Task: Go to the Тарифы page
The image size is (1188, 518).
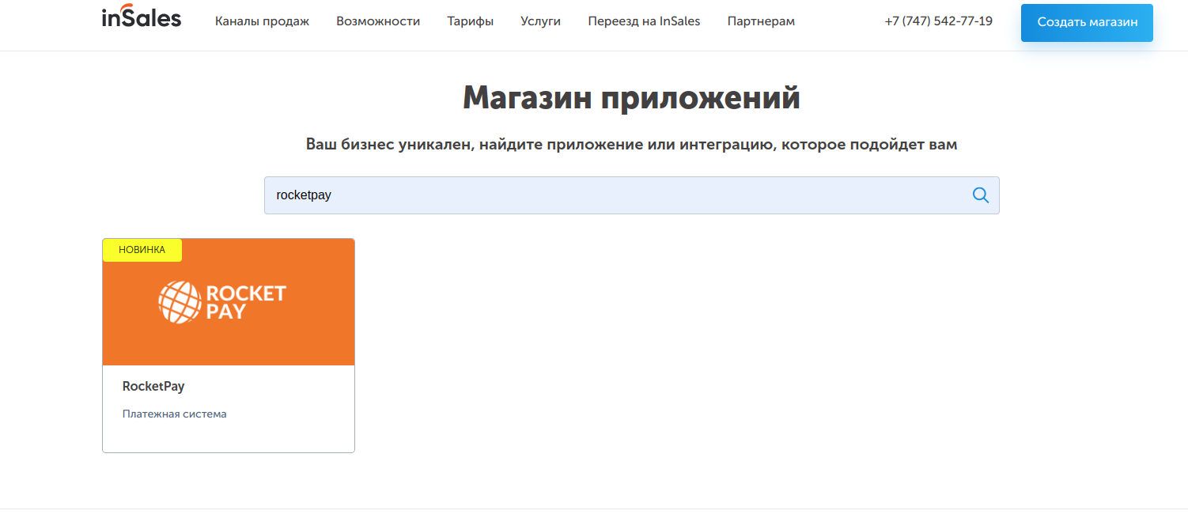Action: (471, 21)
